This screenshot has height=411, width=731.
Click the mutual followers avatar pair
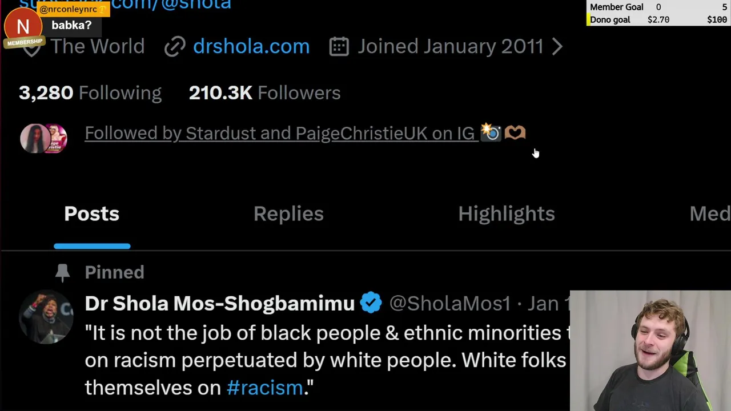[x=43, y=138]
